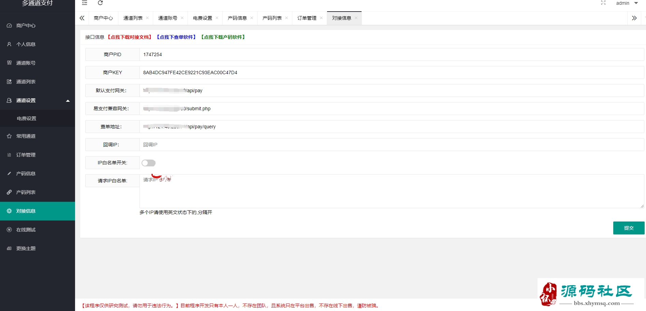Switch to the 通道账号 tab

pyautogui.click(x=167, y=18)
